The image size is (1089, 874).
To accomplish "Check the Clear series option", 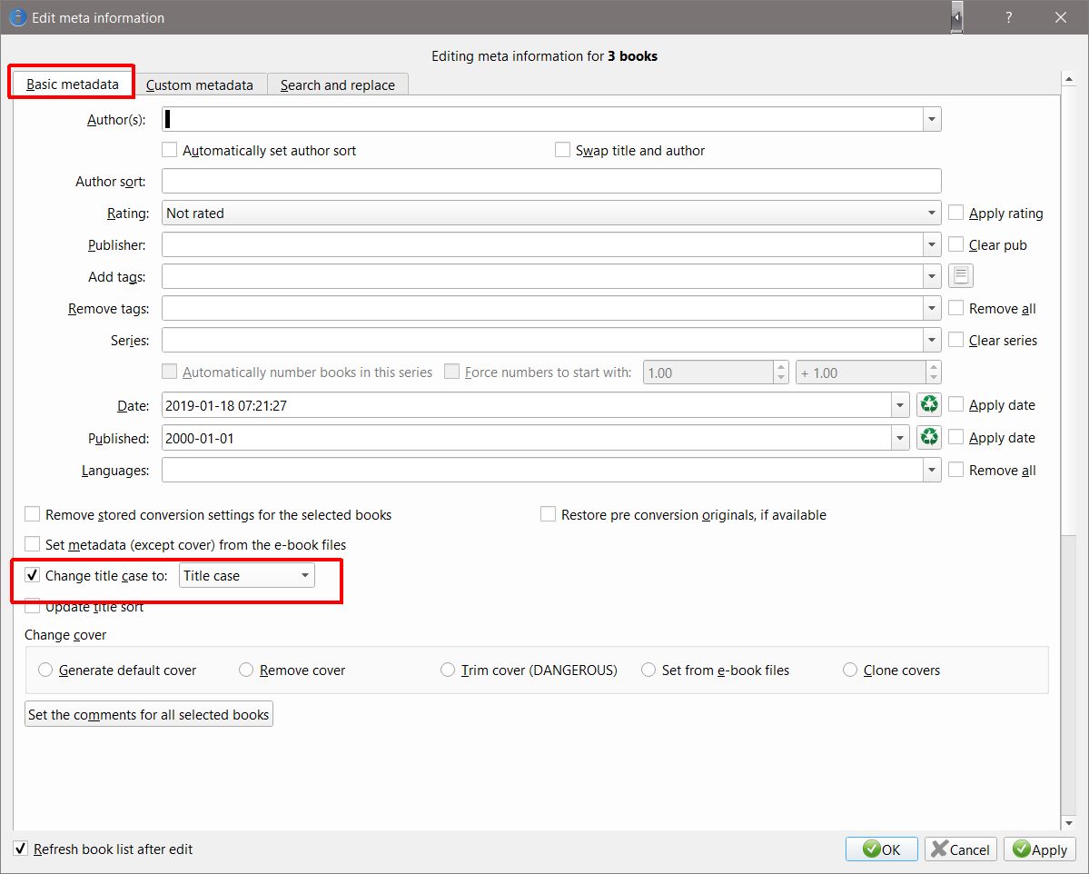I will [955, 340].
